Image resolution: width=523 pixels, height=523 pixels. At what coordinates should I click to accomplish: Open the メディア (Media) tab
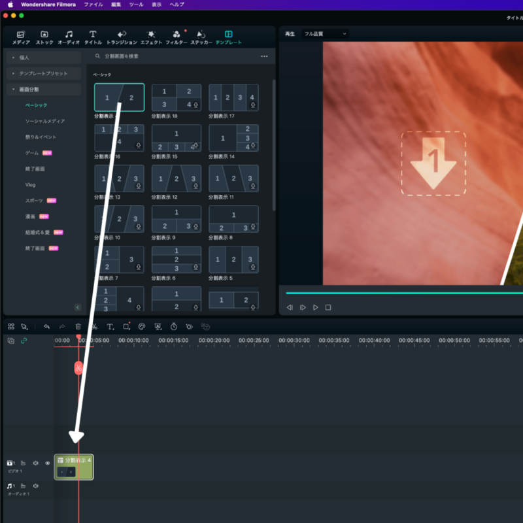21,37
